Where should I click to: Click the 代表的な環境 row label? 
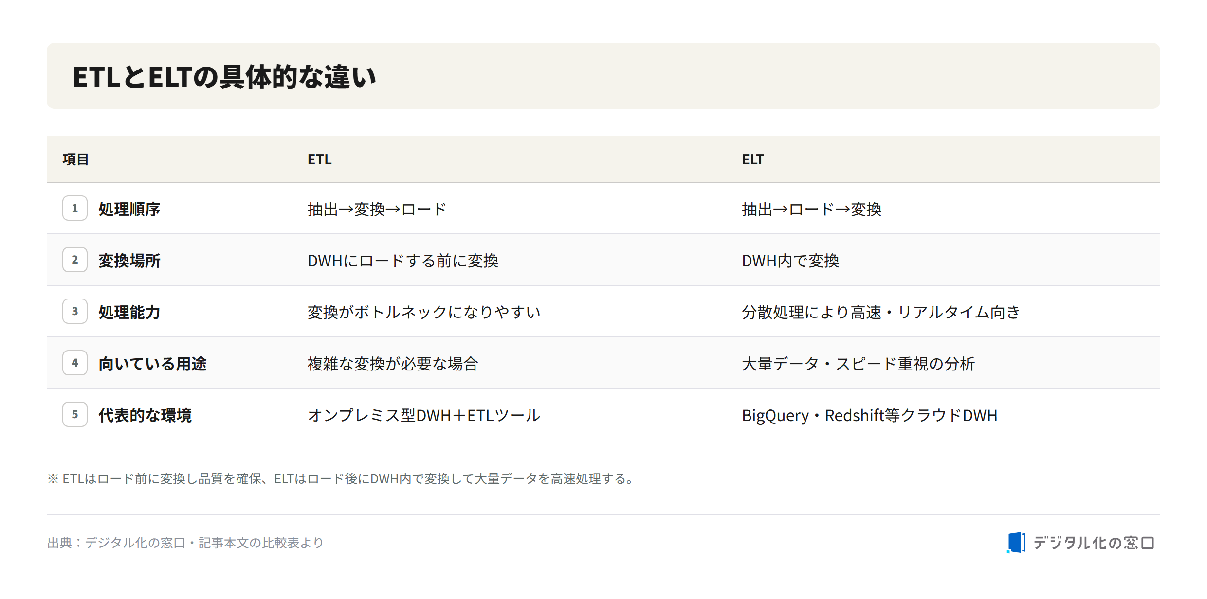click(145, 415)
